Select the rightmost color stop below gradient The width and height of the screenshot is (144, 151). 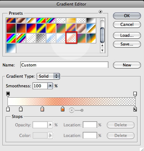click(x=135, y=109)
